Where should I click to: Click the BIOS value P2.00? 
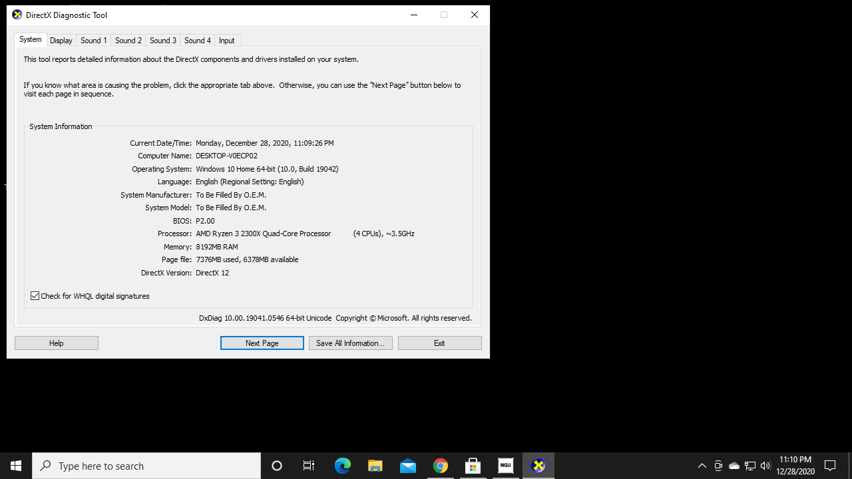205,221
